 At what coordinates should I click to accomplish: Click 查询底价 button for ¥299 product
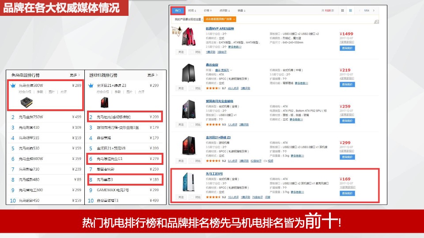coord(347,157)
